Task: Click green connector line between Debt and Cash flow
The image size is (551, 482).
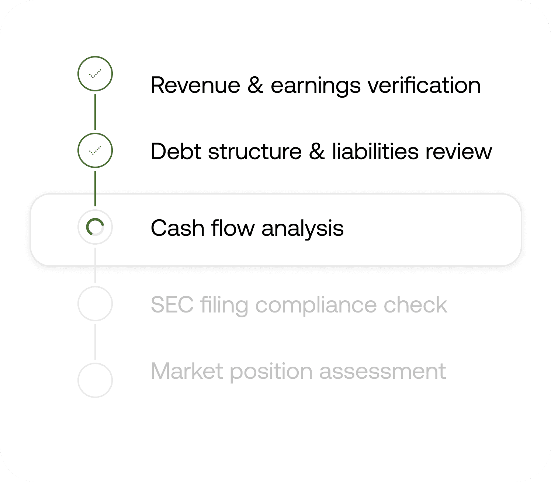Action: click(x=95, y=189)
